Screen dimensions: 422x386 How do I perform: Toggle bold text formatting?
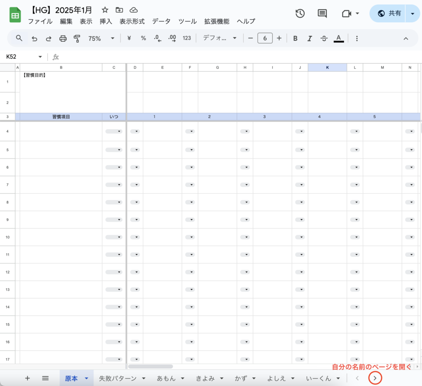click(x=295, y=38)
